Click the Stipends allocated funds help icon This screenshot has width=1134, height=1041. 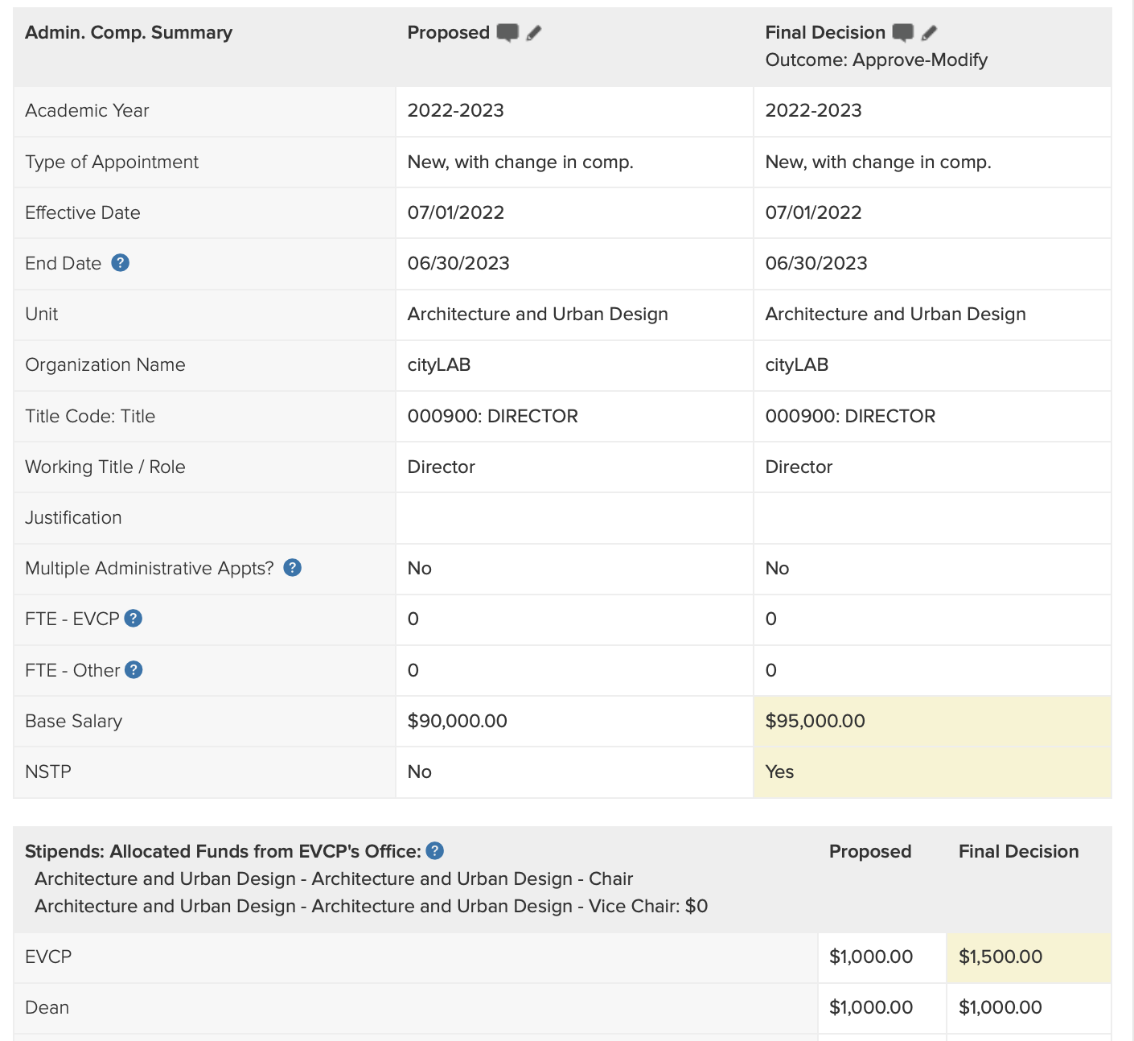point(435,851)
